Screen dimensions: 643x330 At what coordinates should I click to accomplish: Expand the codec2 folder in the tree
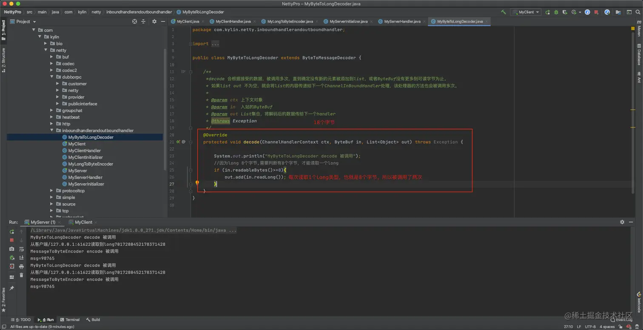coord(52,70)
